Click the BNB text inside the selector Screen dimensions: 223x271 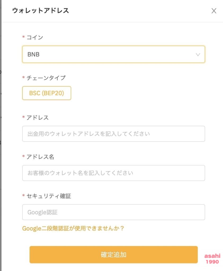[x=33, y=55]
